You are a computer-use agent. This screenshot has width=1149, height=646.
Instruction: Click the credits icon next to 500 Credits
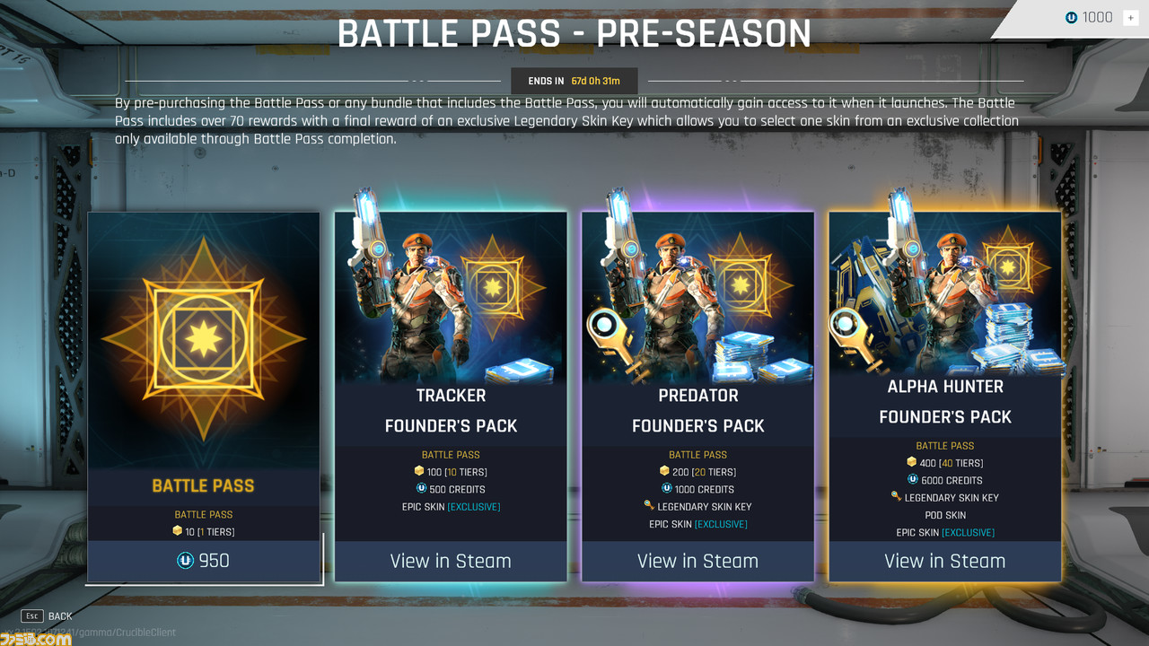pyautogui.click(x=421, y=489)
